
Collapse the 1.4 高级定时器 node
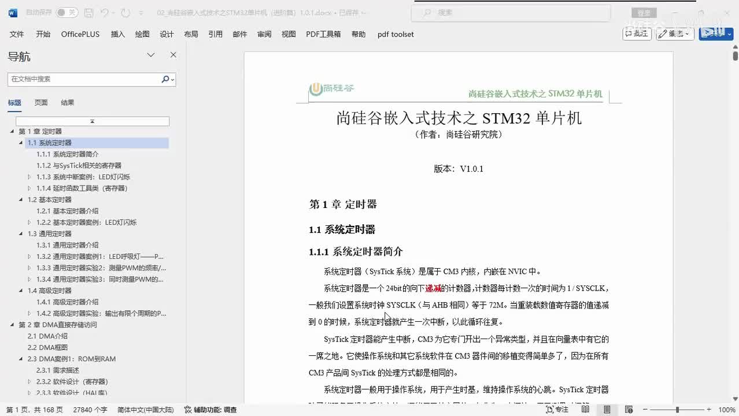(x=21, y=291)
